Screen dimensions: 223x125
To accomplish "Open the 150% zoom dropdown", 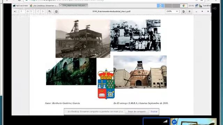I will [x=172, y=11].
